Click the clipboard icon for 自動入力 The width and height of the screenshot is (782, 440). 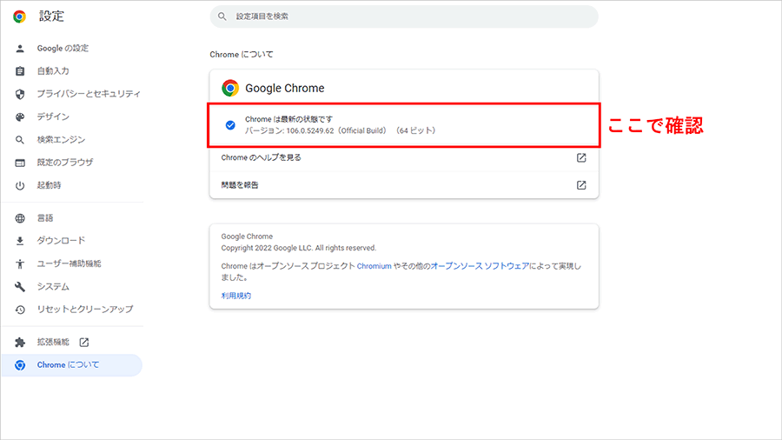coord(20,71)
